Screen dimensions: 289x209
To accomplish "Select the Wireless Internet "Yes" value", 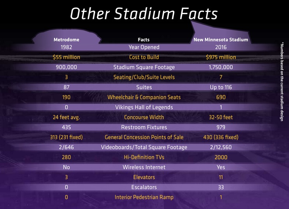I will pyautogui.click(x=221, y=167).
